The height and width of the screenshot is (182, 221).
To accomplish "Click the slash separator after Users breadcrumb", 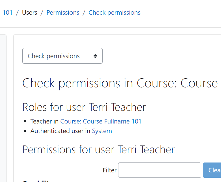I will [42, 13].
